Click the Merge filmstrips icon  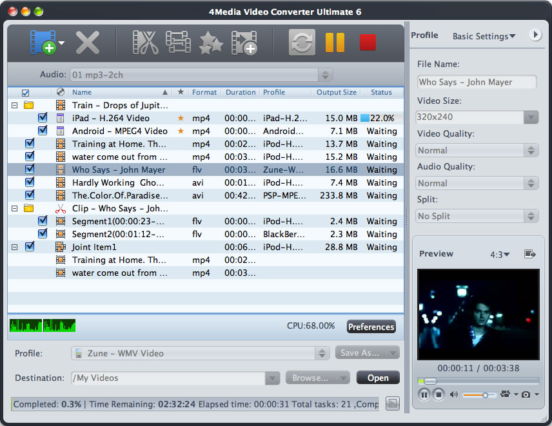(178, 43)
